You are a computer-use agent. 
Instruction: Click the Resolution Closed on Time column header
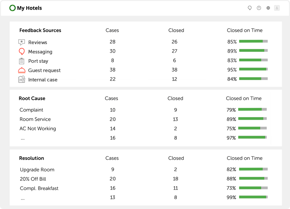tap(245, 158)
